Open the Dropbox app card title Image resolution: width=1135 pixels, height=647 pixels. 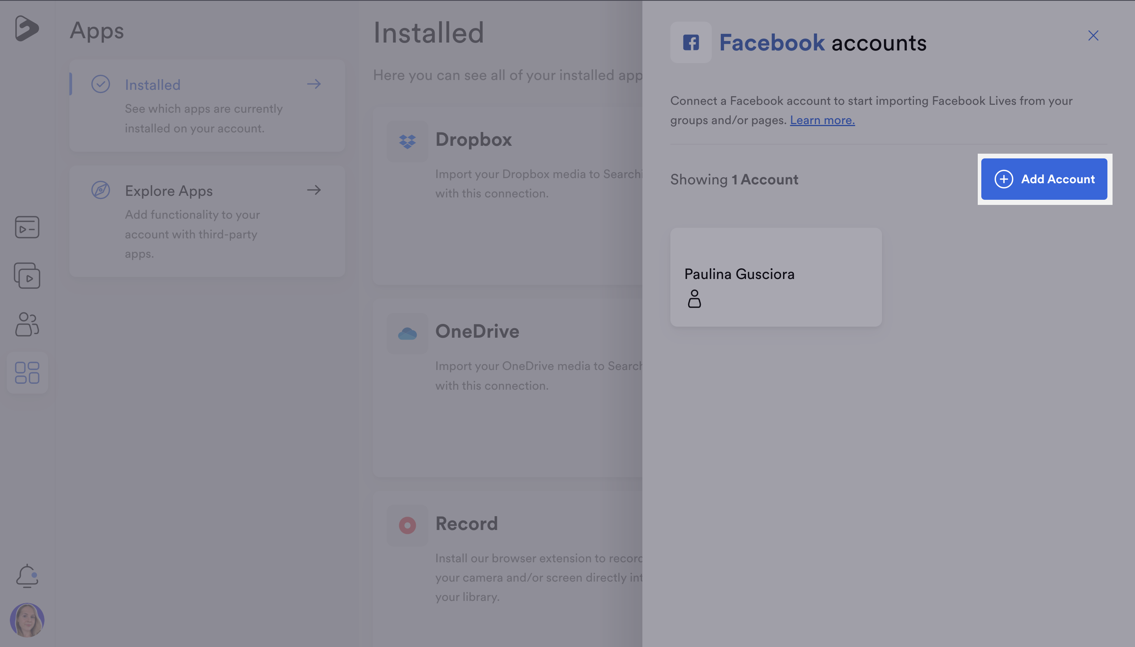tap(473, 139)
